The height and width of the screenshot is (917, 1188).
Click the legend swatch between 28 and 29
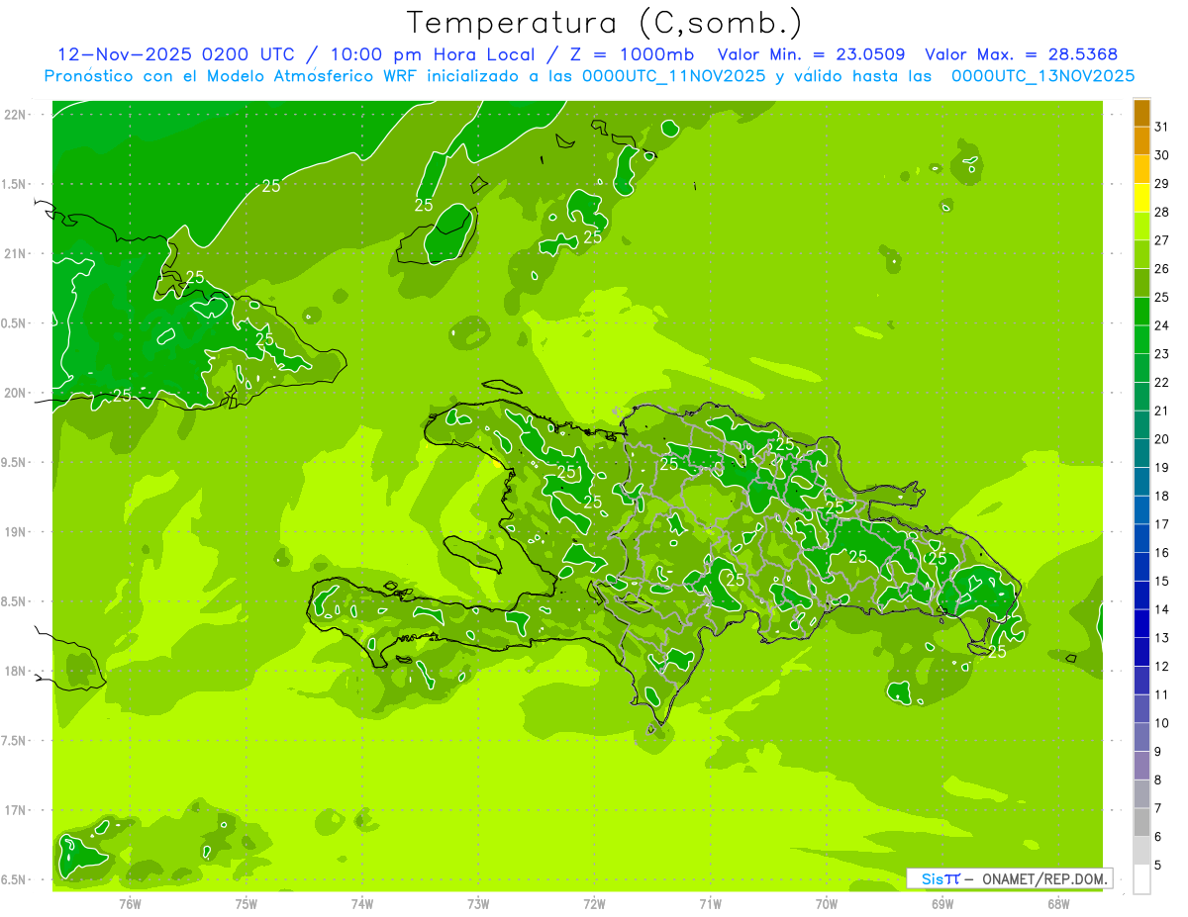(x=1141, y=198)
